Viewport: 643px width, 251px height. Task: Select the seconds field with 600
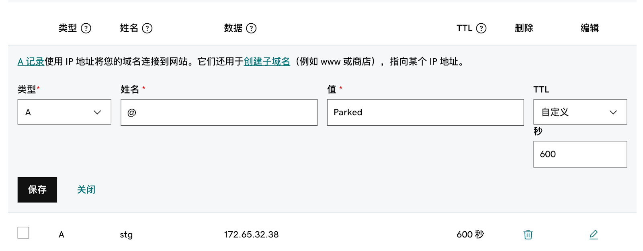[x=580, y=154]
